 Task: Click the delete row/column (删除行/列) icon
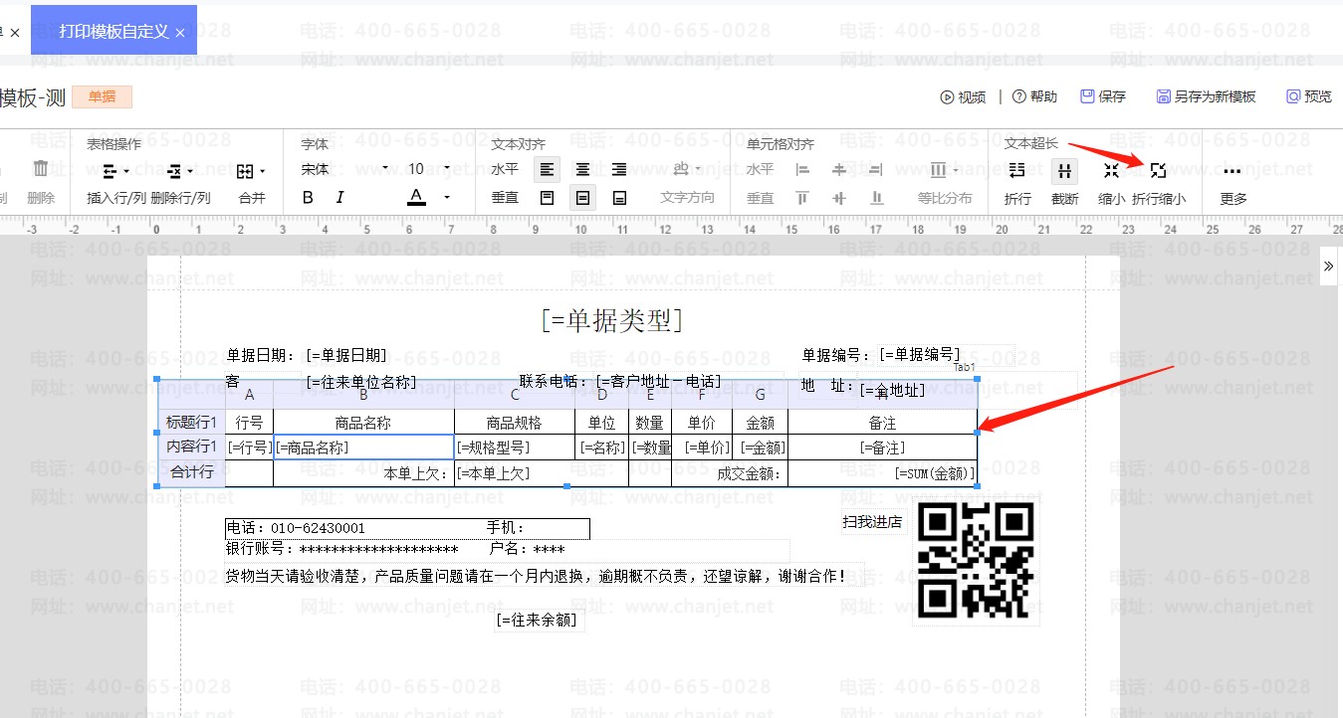pos(174,170)
